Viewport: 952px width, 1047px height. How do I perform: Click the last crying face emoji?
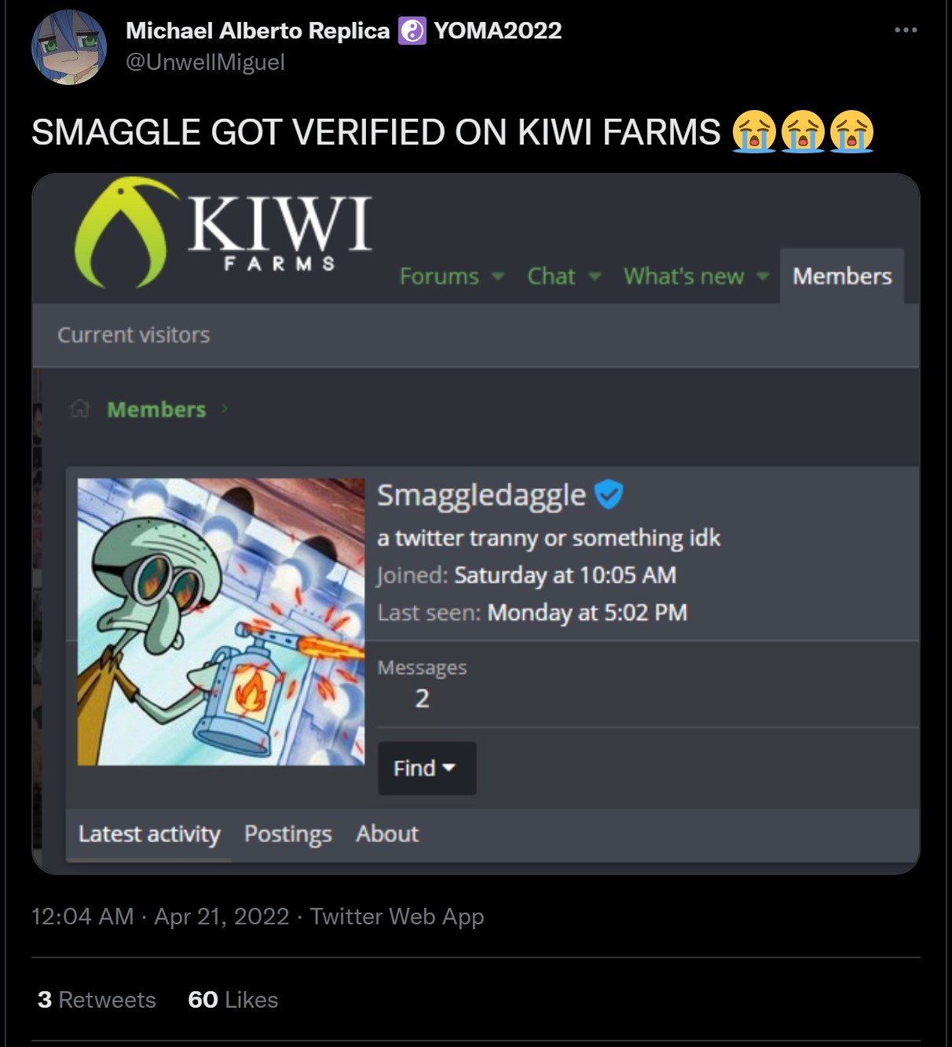click(851, 131)
